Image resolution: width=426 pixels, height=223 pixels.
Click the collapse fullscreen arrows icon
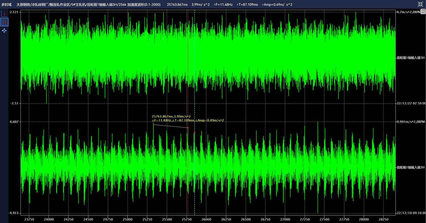click(x=420, y=4)
